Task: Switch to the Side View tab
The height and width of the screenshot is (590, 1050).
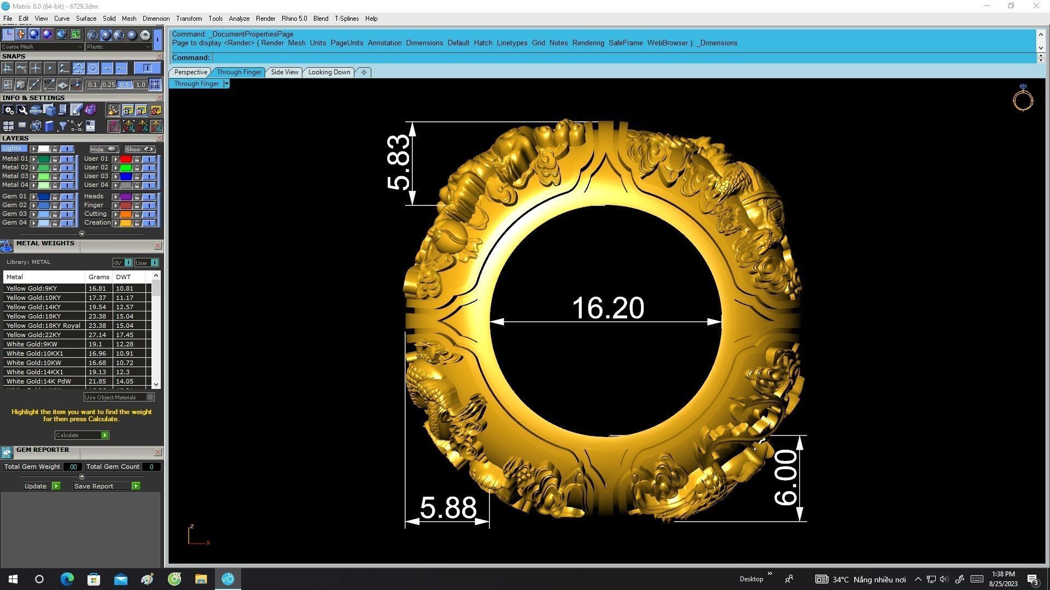Action: coord(284,72)
